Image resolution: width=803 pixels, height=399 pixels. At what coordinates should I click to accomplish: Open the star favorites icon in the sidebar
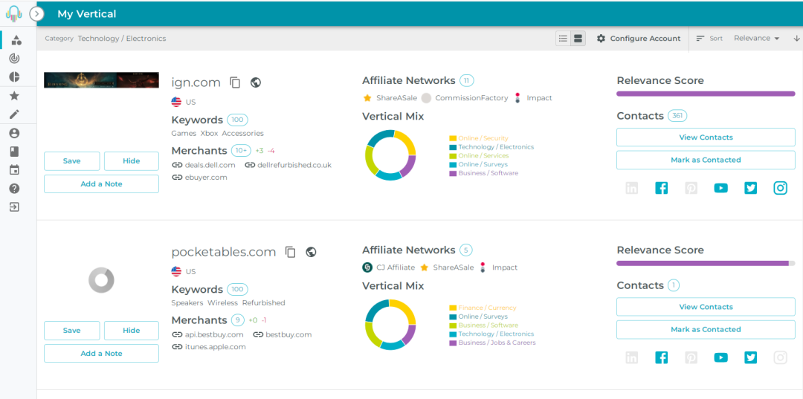tap(14, 96)
